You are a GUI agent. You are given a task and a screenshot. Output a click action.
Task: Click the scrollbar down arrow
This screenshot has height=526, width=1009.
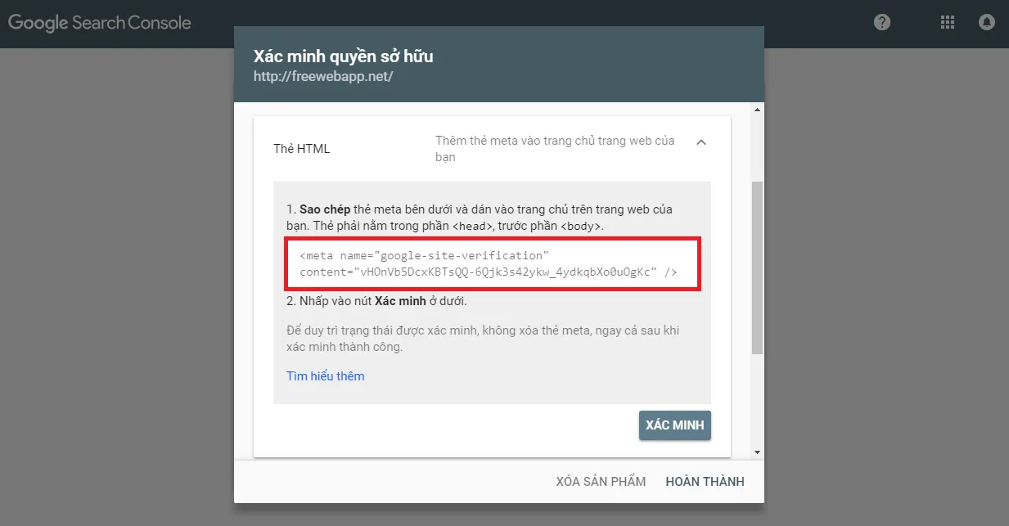point(757,451)
